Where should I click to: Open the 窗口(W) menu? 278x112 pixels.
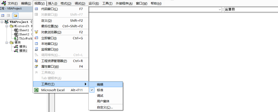(x=142, y=3)
